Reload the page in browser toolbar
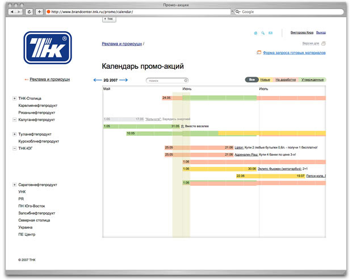This screenshot has width=352, height=280. tap(30, 11)
